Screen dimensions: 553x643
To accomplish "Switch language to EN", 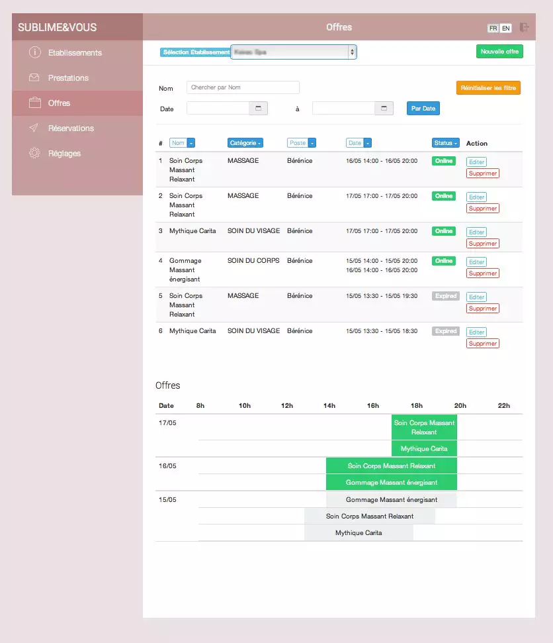I will (x=506, y=28).
